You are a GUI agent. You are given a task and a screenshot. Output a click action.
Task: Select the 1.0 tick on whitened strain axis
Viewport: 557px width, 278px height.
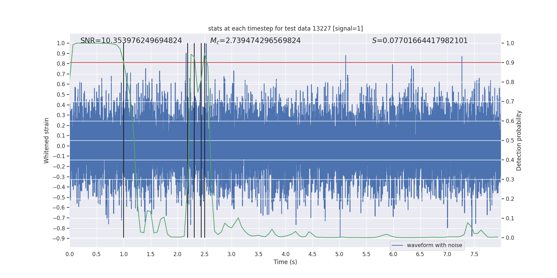(x=61, y=43)
